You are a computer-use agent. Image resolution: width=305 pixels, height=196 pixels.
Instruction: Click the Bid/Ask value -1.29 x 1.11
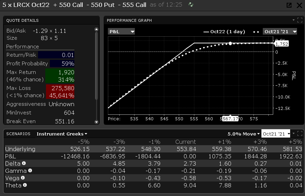[x=49, y=31]
